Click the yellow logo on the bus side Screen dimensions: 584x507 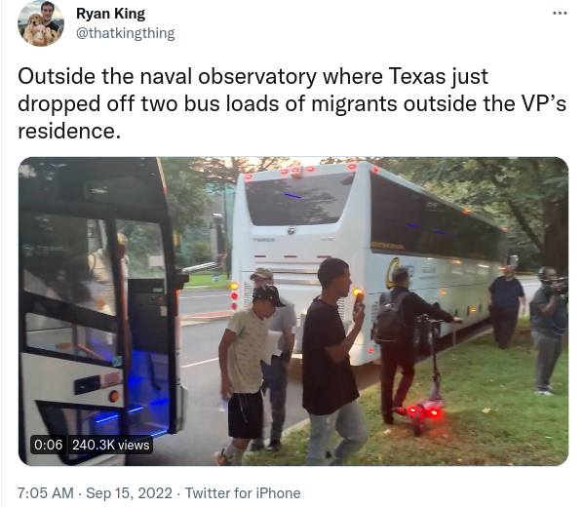(394, 273)
